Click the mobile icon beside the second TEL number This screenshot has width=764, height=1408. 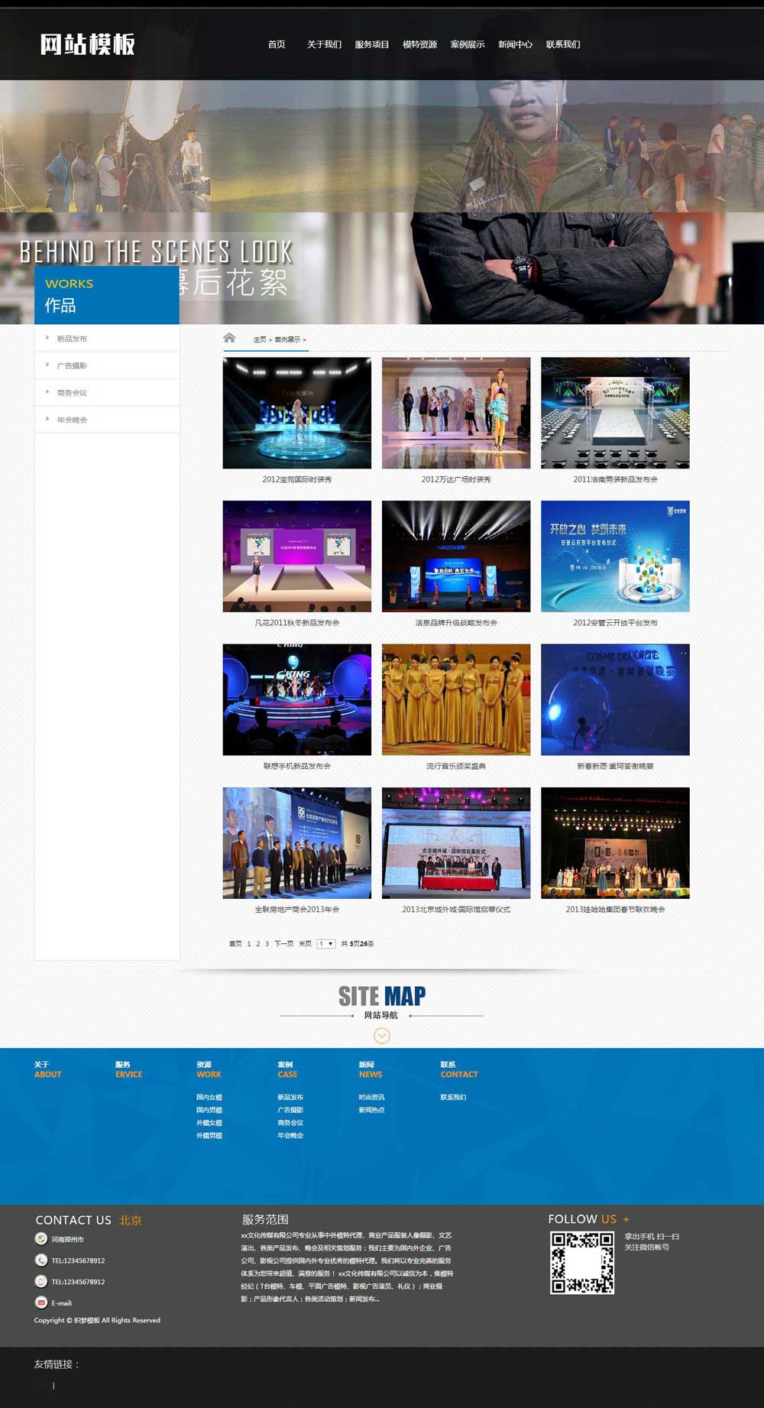(41, 1281)
